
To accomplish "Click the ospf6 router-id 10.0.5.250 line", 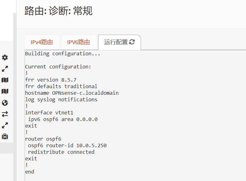I will 67,145.
